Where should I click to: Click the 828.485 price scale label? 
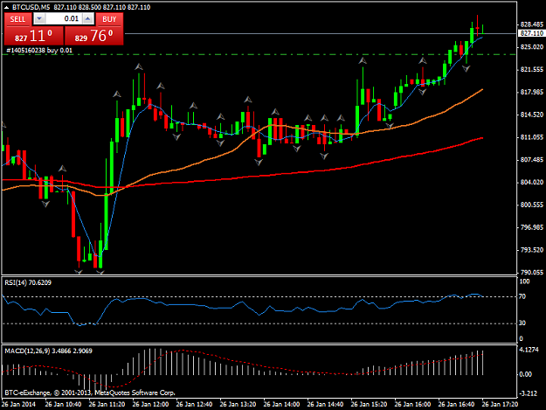point(532,24)
